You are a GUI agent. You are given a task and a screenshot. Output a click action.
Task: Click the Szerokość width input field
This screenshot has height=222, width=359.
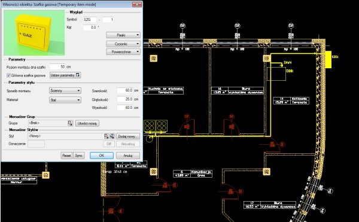[125, 90]
